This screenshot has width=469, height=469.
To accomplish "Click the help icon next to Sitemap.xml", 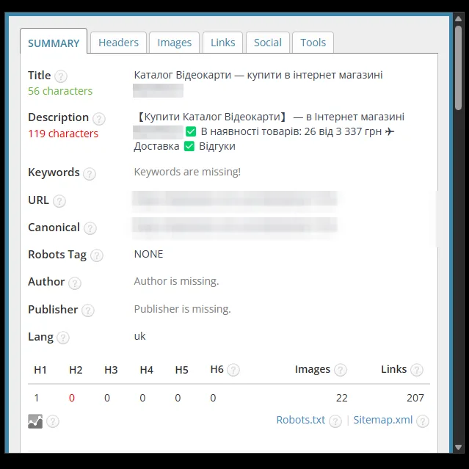I will click(423, 421).
